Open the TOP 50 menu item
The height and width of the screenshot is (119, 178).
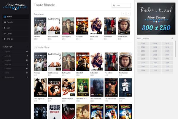[x=15, y=39]
